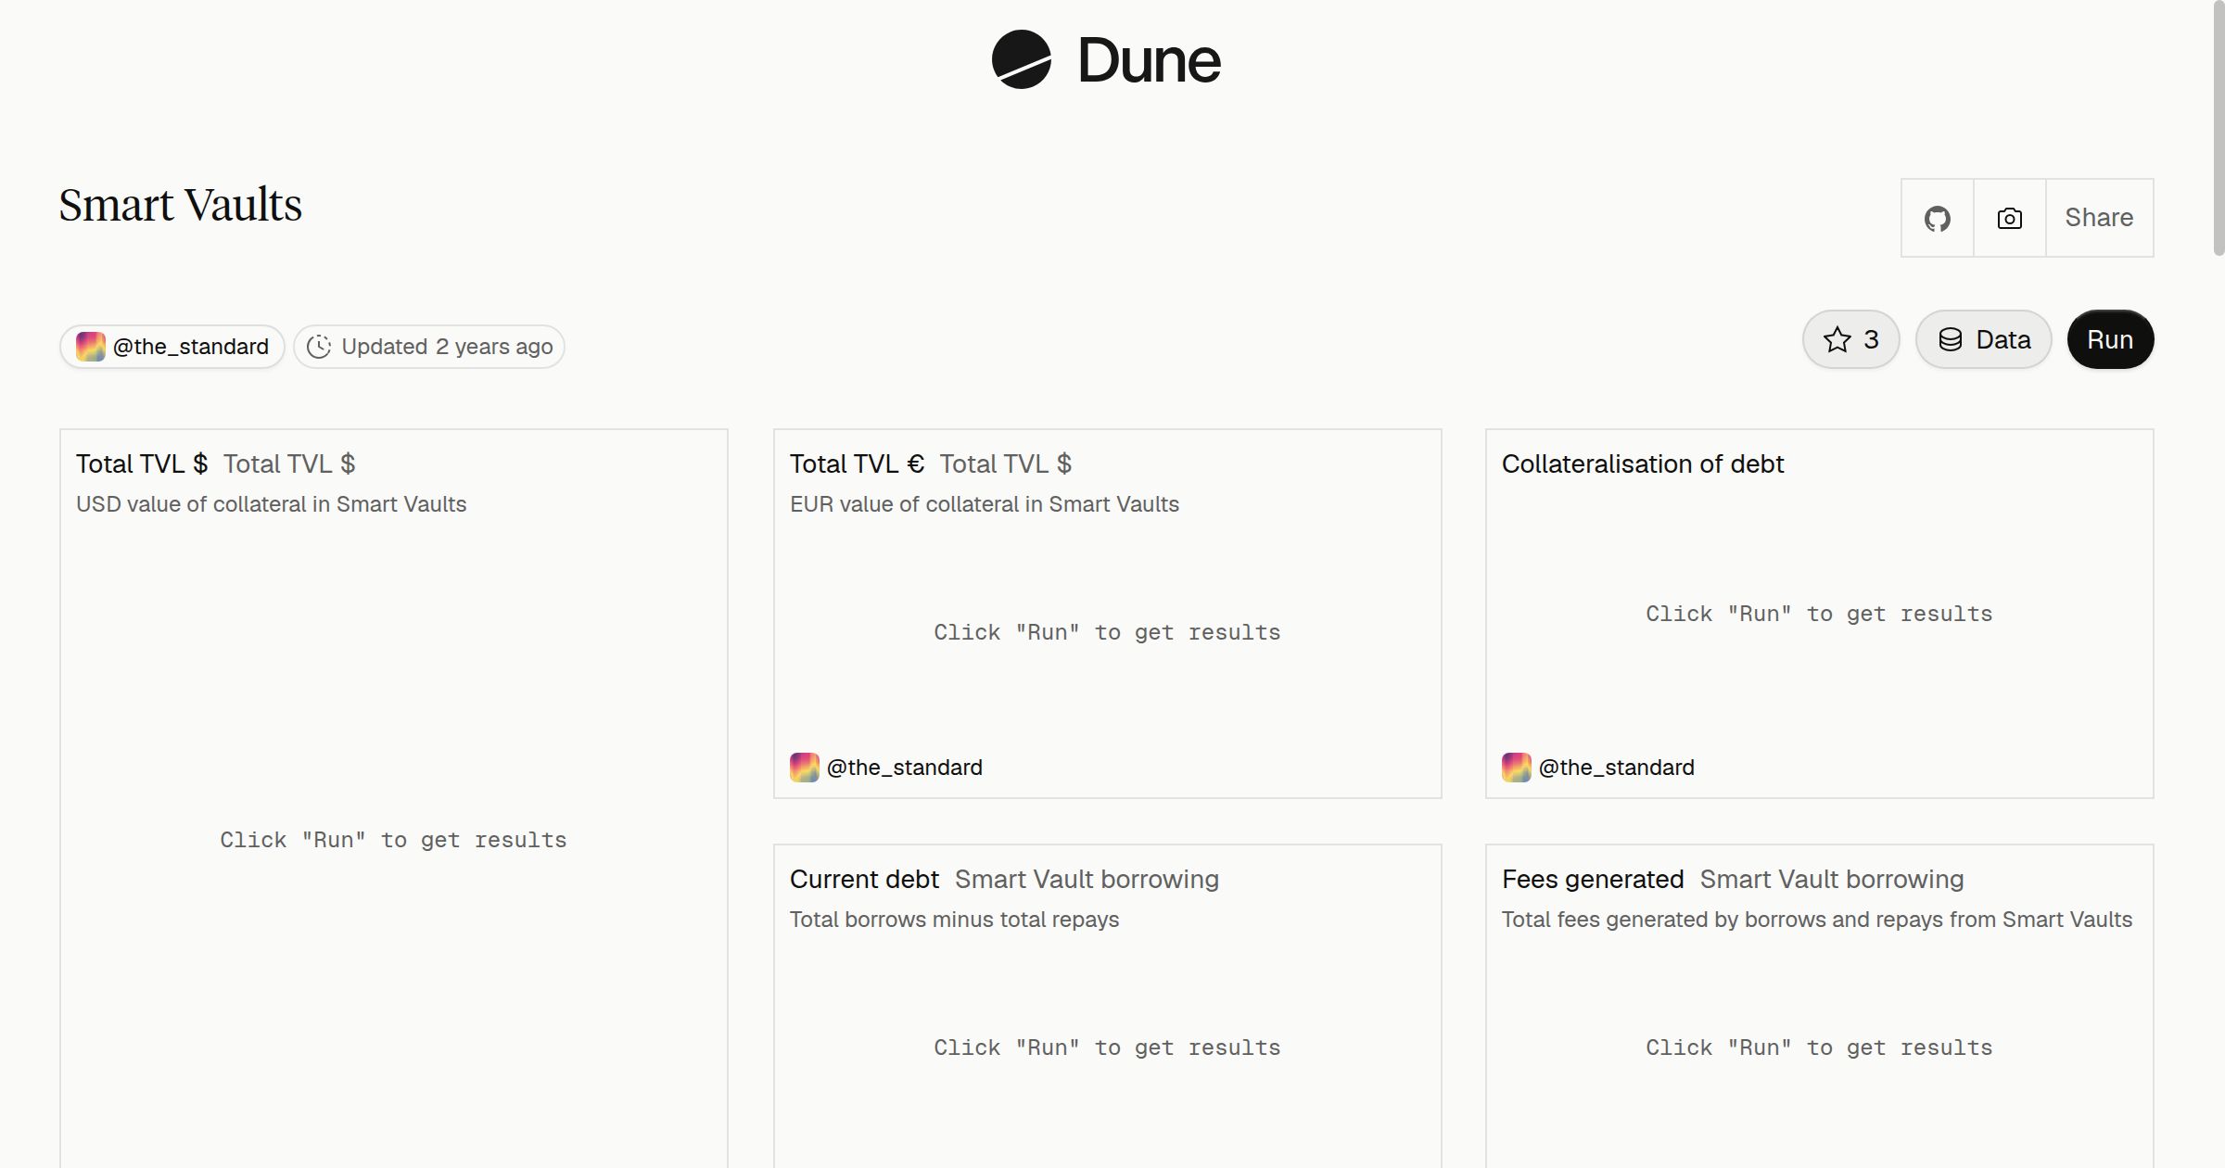The image size is (2225, 1168).
Task: Open the Total TVL $ panel title
Action: [x=142, y=463]
